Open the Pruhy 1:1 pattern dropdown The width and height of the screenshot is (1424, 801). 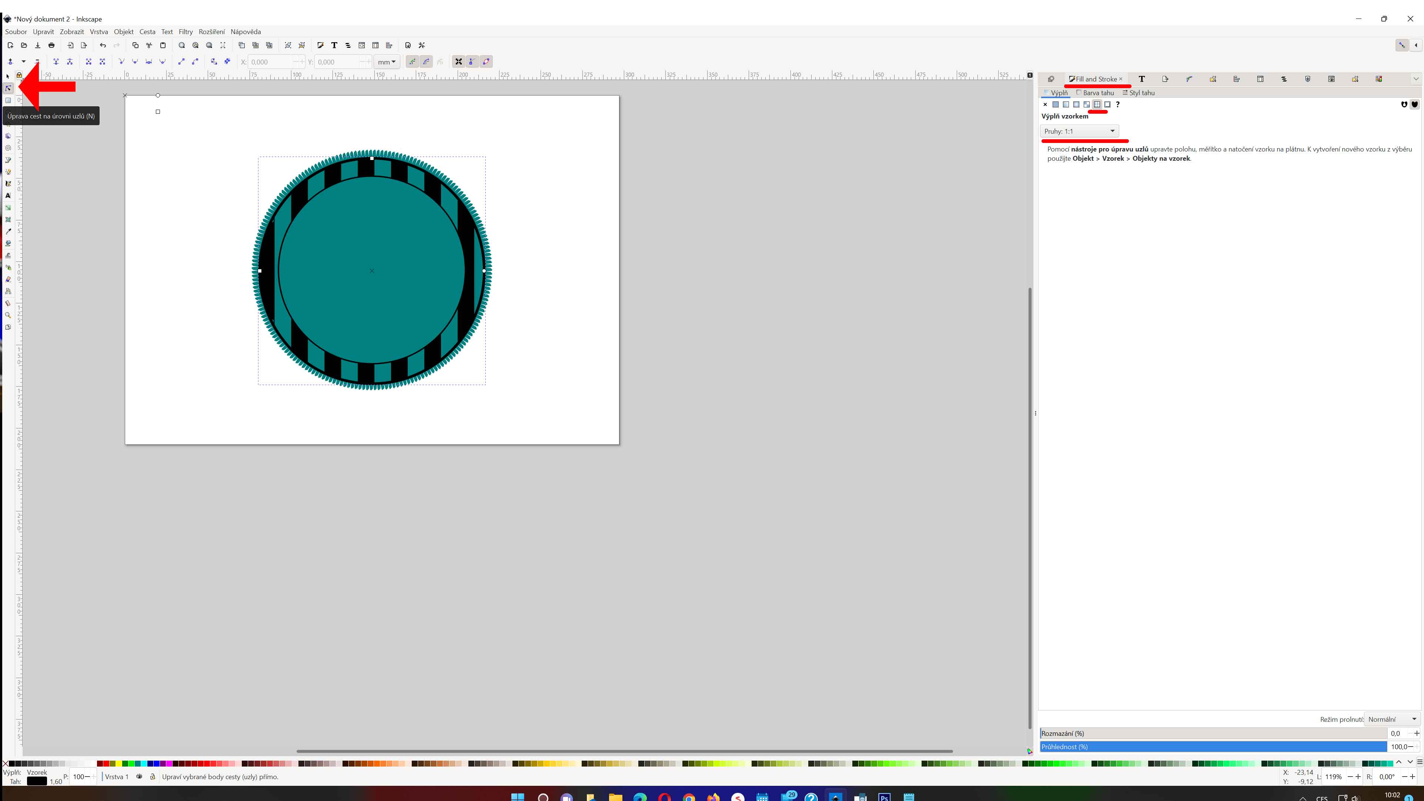click(x=1079, y=131)
